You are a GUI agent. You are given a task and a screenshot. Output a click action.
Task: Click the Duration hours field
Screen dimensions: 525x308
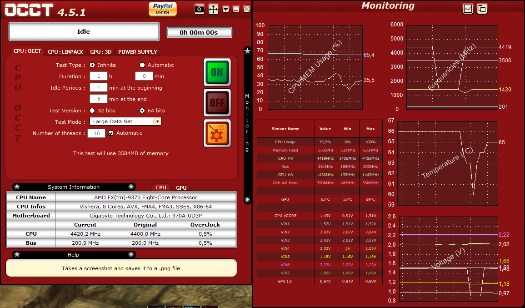click(x=99, y=76)
